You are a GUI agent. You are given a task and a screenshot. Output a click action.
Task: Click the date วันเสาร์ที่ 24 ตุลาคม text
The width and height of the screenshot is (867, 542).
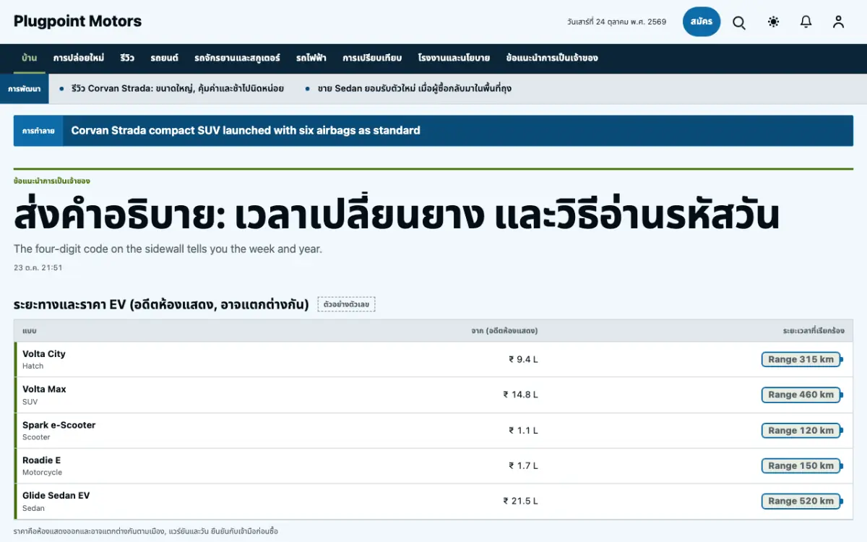[x=617, y=22]
